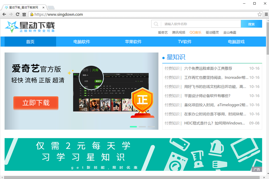Open 电脑游戏 navigation item
The height and width of the screenshot is (179, 269).
point(236,42)
